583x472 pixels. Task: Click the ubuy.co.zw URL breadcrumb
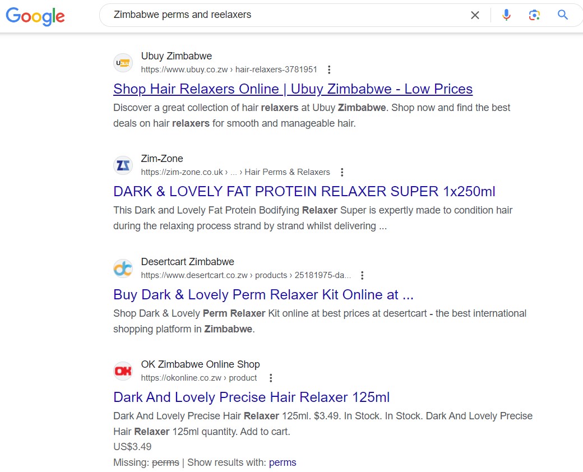tap(229, 70)
